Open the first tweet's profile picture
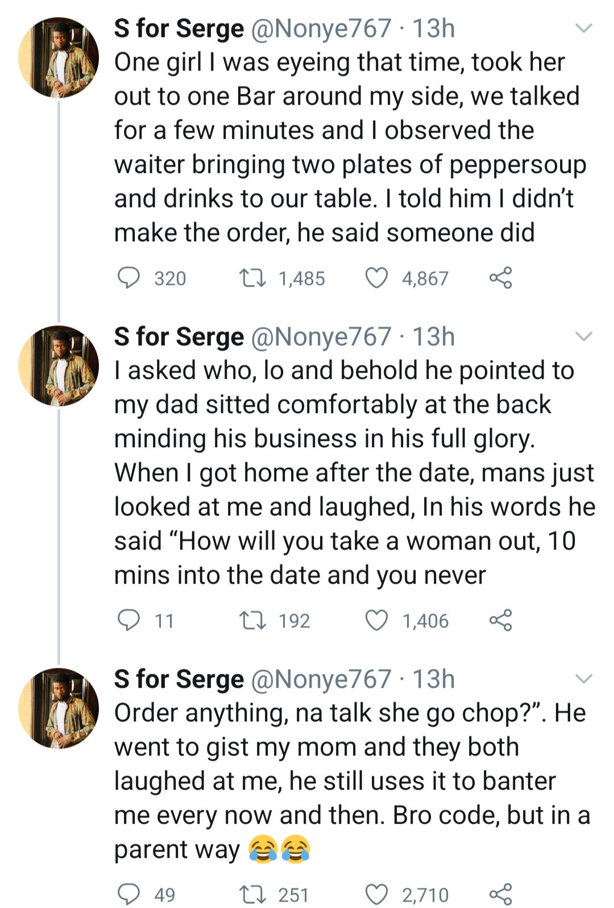The image size is (614, 908). point(59,57)
